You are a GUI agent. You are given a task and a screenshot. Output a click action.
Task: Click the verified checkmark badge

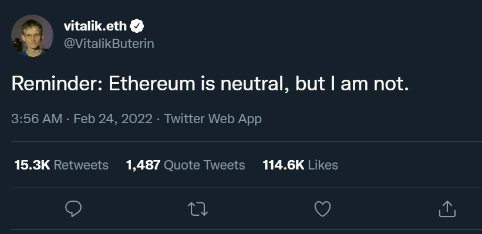tap(137, 26)
